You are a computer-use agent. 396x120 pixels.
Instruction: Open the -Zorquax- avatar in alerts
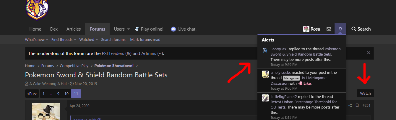coord(265,50)
